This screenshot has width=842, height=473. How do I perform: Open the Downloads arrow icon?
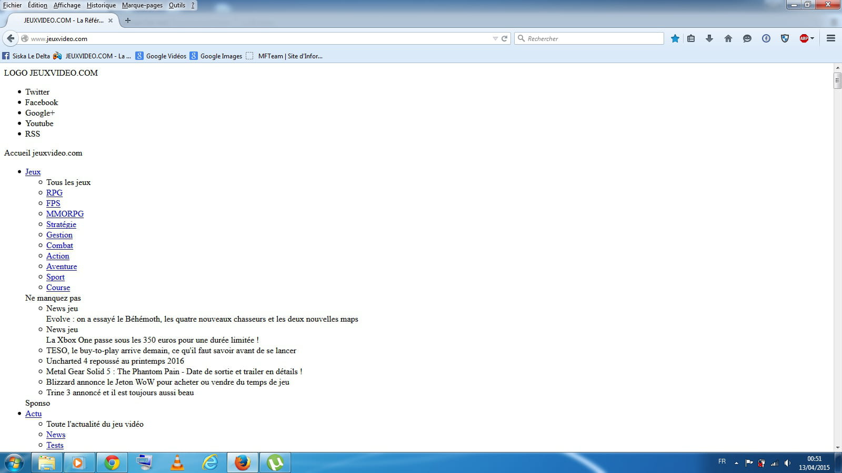[x=709, y=38]
